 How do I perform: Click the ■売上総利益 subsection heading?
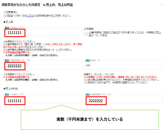(10, 89)
